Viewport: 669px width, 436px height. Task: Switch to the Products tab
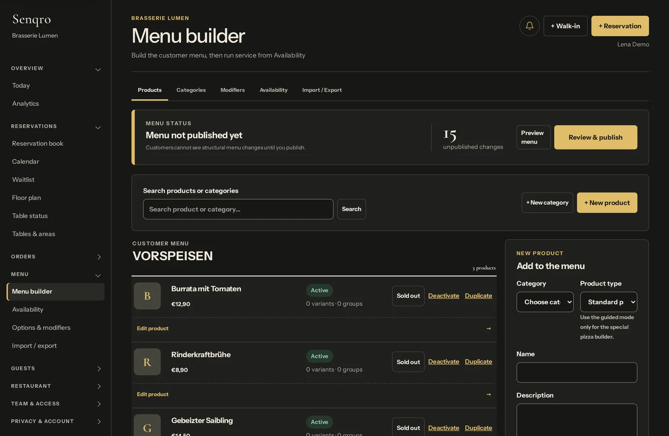coord(150,90)
